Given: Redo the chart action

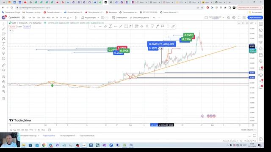Looking at the screenshot, I should click(x=159, y=18).
